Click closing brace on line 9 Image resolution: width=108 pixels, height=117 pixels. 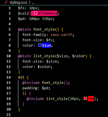[19, 51]
